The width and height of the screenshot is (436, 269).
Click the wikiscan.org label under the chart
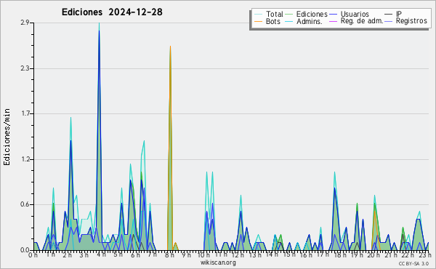pyautogui.click(x=218, y=262)
